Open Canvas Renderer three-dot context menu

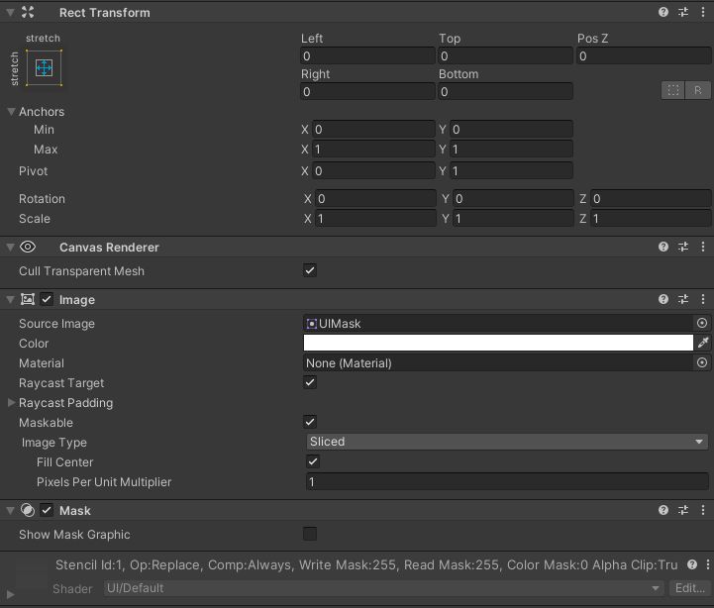tap(703, 247)
